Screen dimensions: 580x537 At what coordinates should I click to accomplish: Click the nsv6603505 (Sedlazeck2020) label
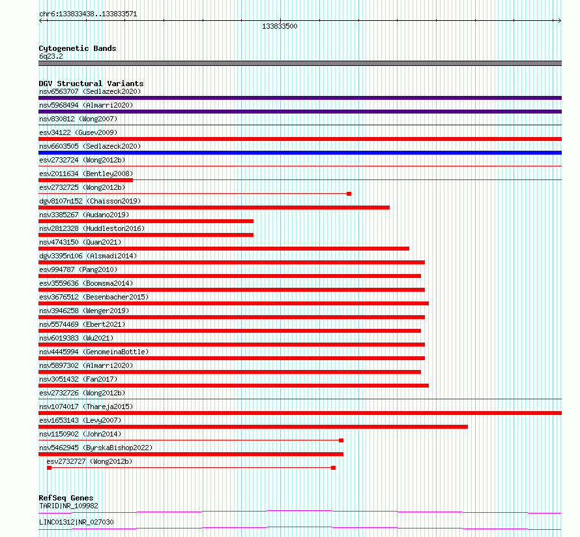point(90,146)
